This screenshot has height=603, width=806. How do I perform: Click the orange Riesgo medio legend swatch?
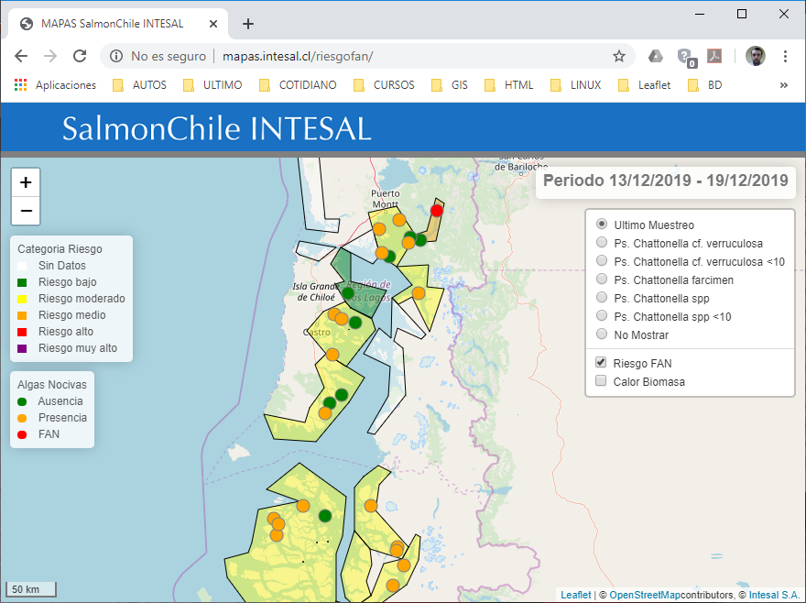(x=22, y=315)
